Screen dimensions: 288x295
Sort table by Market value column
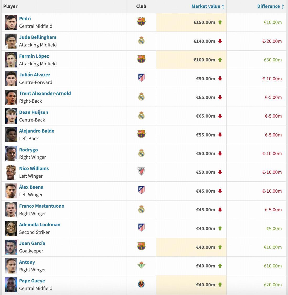coord(206,6)
